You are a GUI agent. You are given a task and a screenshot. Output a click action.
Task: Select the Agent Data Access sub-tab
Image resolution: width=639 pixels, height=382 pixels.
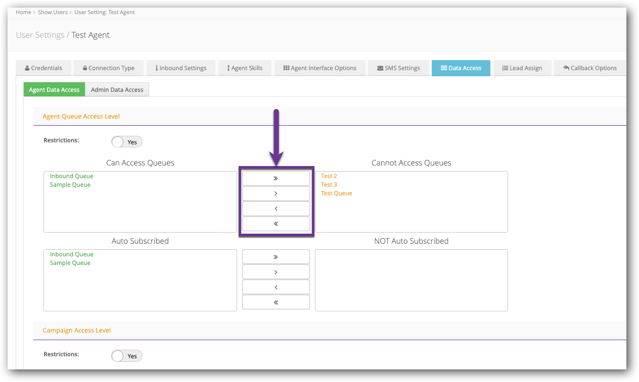click(54, 89)
